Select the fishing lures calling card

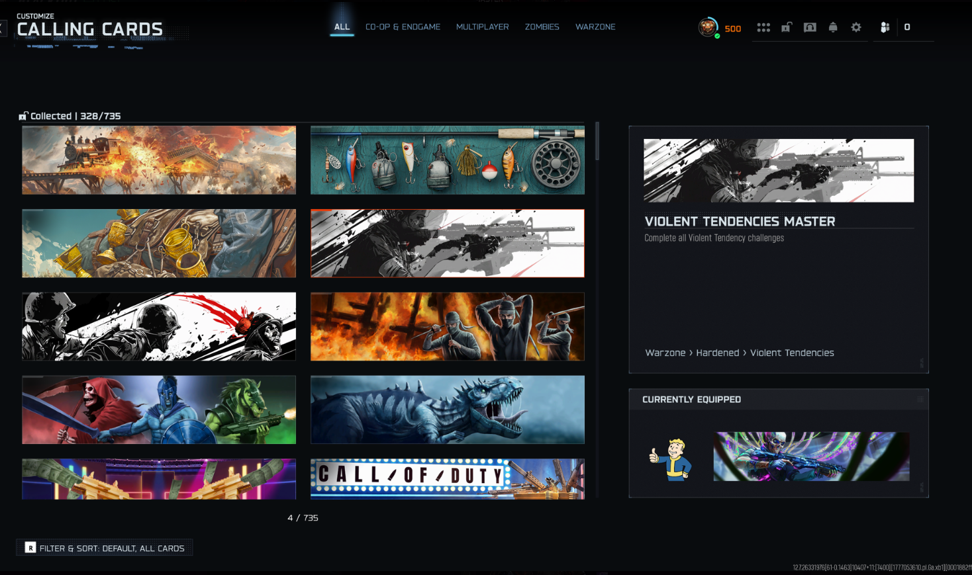(448, 160)
